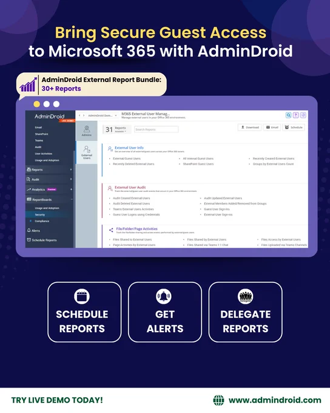Click the Reports icon in sidebar
This screenshot has width=330, height=413.
pyautogui.click(x=29, y=169)
